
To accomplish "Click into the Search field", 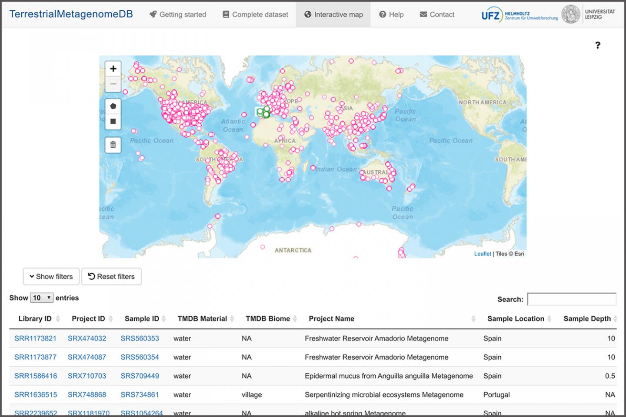I will [571, 299].
